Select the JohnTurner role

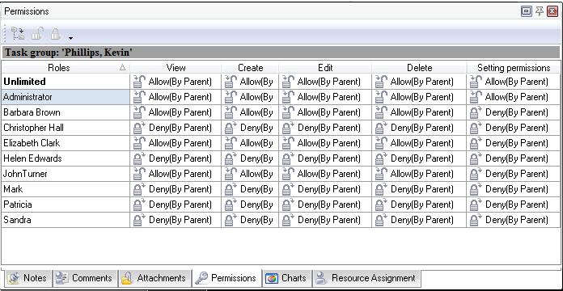tap(66, 174)
